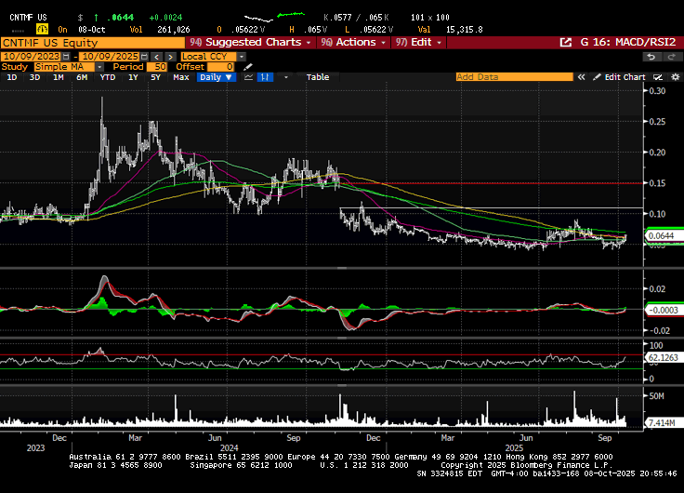The height and width of the screenshot is (493, 684).
Task: Click the CNTMF US ticker header text
Action: tap(28, 18)
